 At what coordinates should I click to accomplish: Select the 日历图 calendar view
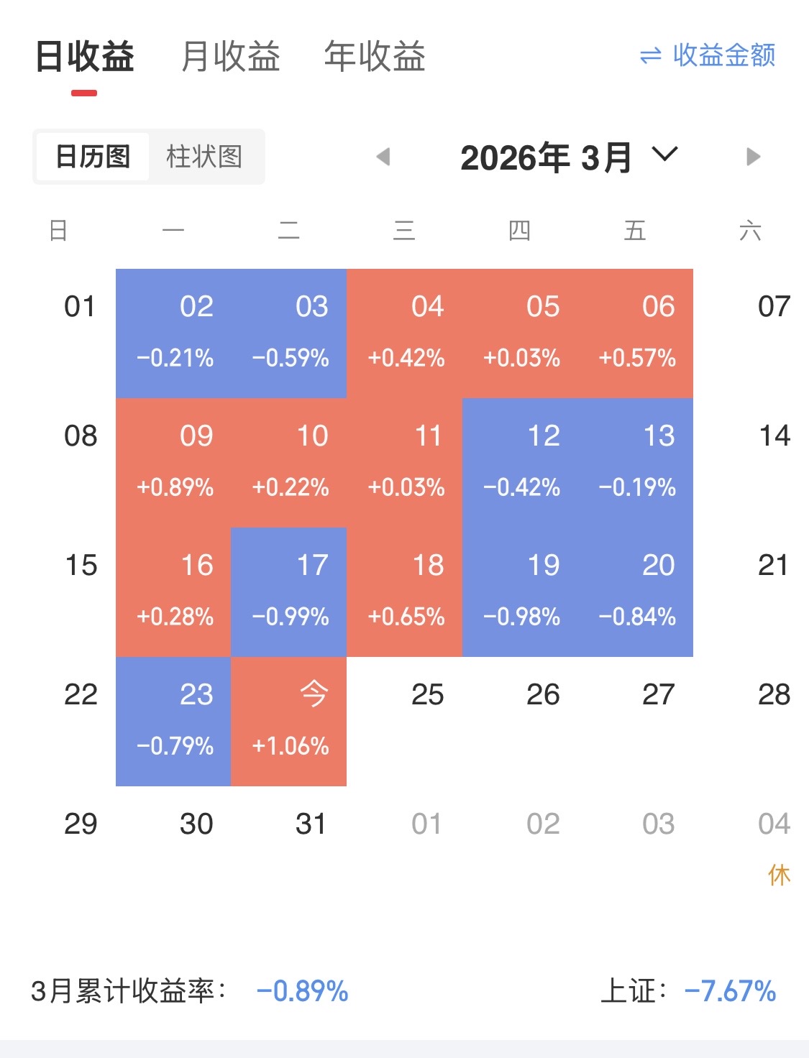[93, 157]
